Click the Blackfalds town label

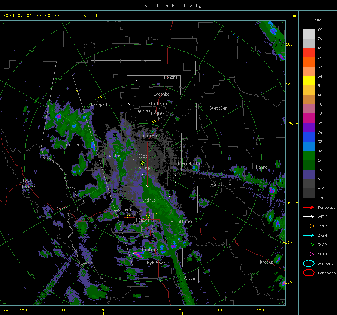[x=159, y=104]
